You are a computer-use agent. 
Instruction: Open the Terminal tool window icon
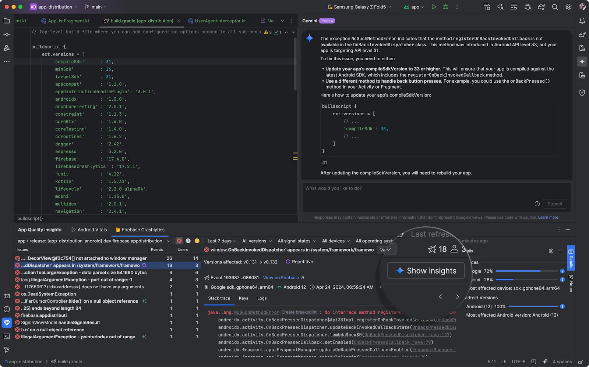point(7,336)
